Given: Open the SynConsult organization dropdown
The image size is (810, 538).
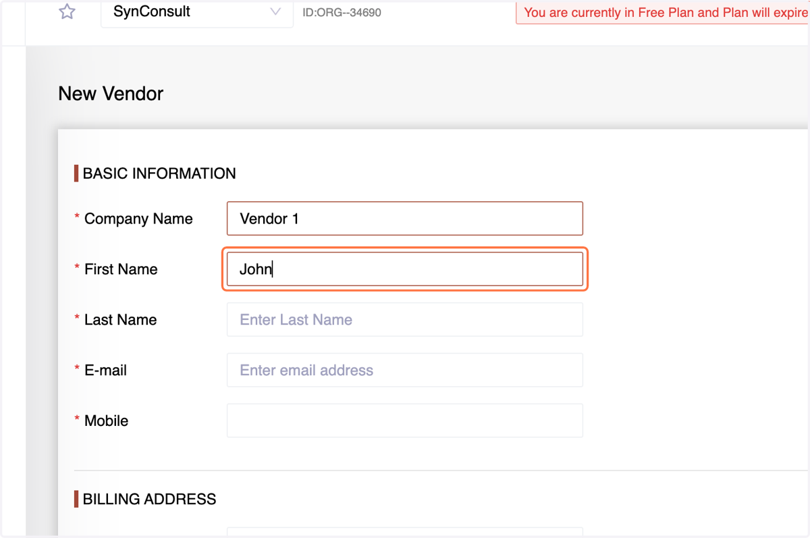Looking at the screenshot, I should 197,13.
